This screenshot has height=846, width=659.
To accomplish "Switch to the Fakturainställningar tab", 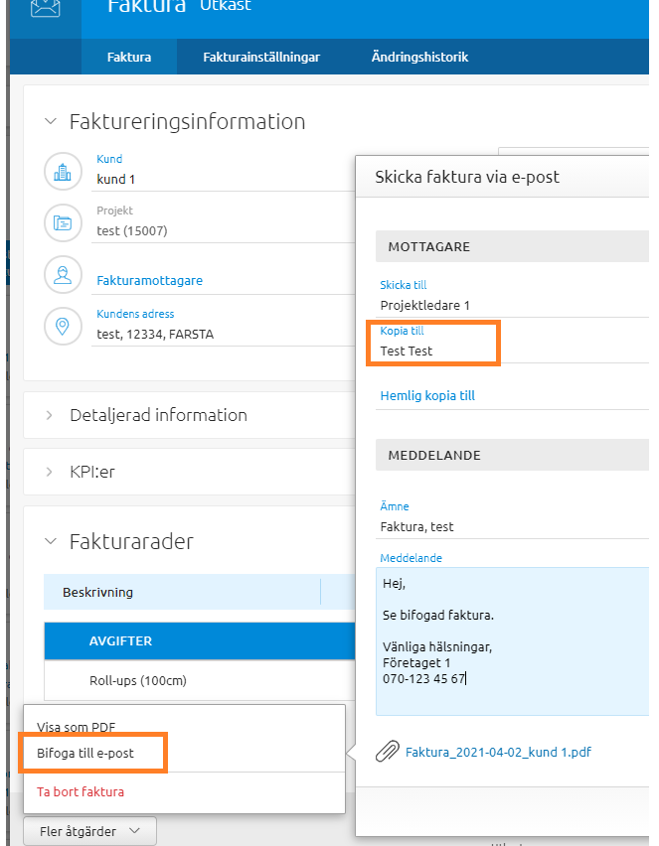I will (x=261, y=57).
